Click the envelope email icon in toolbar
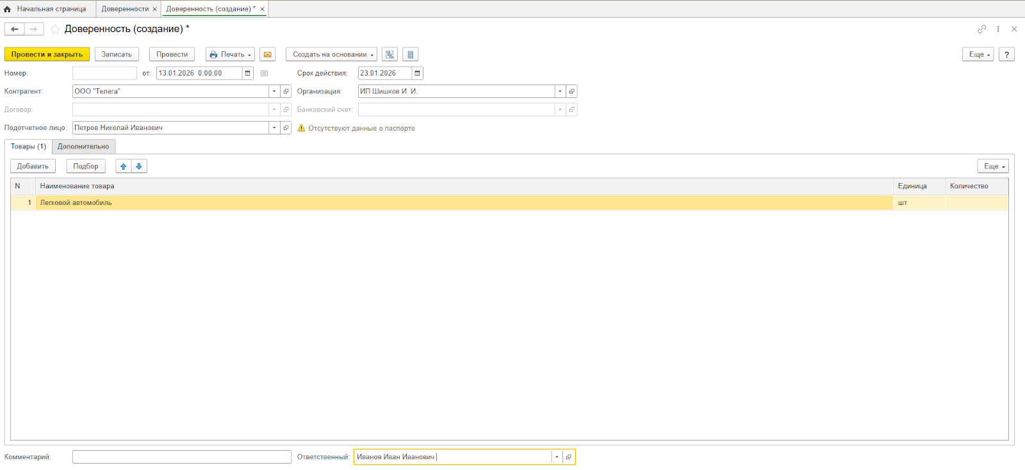Screen dimensions: 1025x470 click(x=268, y=54)
